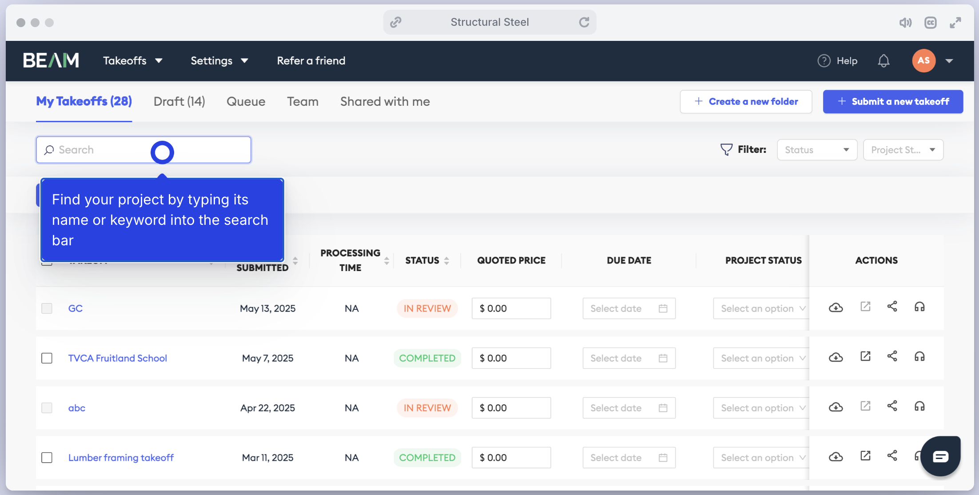This screenshot has width=979, height=495.
Task: Share the abc takeoff
Action: click(x=892, y=406)
